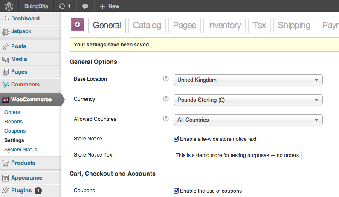Click the Products cart icon in sidebar

[x=6, y=163]
